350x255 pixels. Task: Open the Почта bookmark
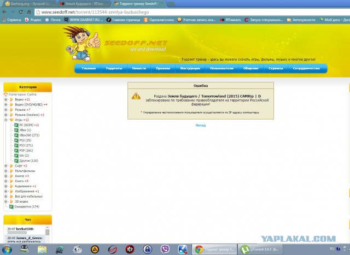(53, 20)
